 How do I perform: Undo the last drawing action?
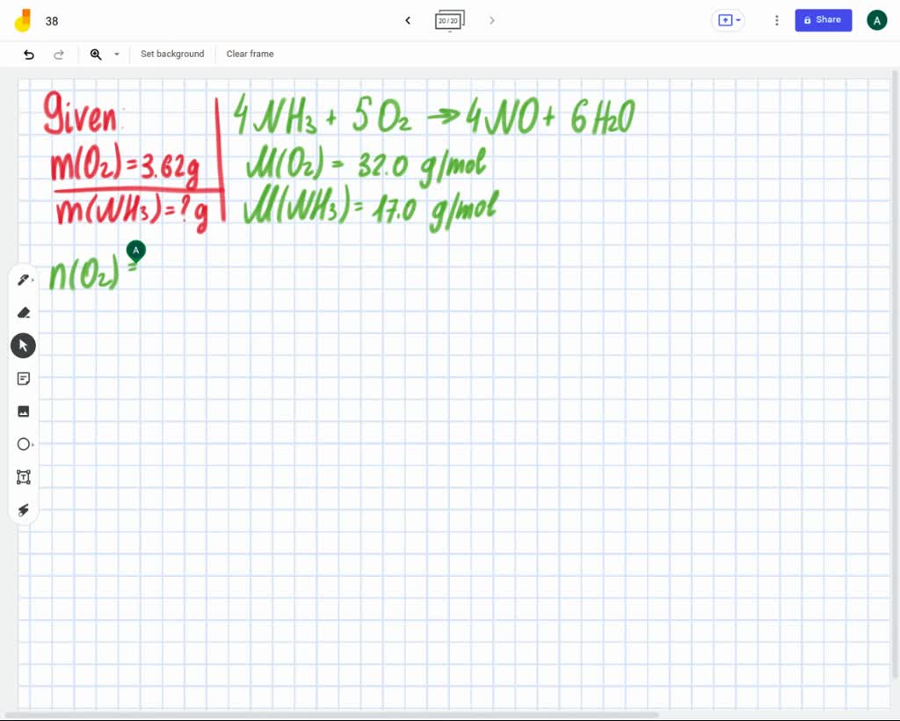29,54
